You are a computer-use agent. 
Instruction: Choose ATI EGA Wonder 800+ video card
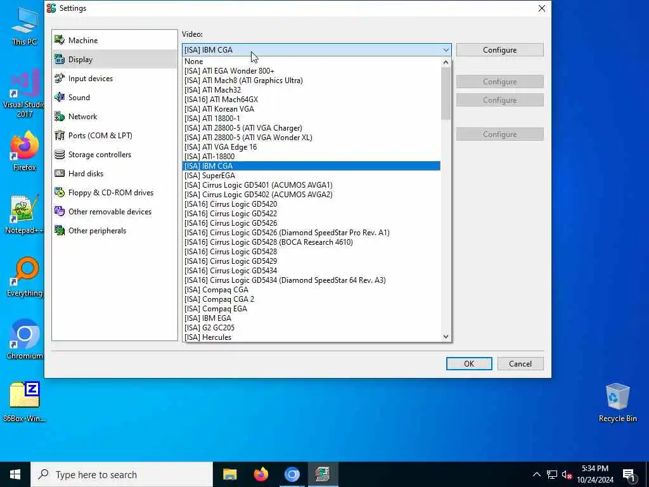coord(311,71)
